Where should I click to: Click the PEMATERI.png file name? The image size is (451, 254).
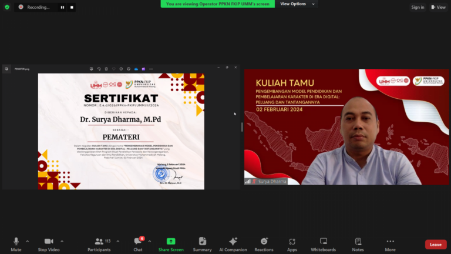22,69
